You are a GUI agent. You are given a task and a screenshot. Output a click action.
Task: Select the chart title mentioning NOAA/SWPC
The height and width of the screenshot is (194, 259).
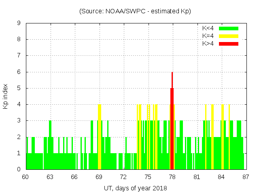(x=135, y=11)
